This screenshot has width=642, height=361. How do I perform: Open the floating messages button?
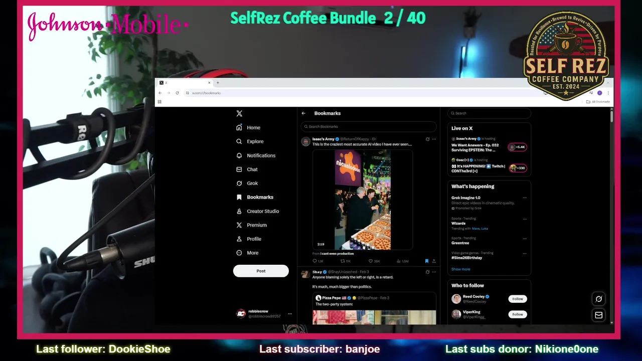point(598,315)
